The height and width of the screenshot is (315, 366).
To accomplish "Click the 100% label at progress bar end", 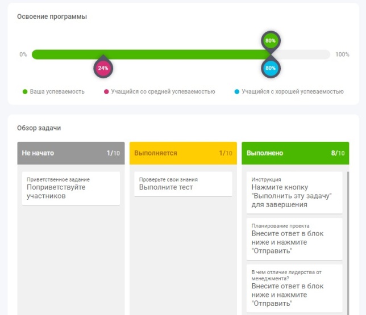I will click(342, 54).
